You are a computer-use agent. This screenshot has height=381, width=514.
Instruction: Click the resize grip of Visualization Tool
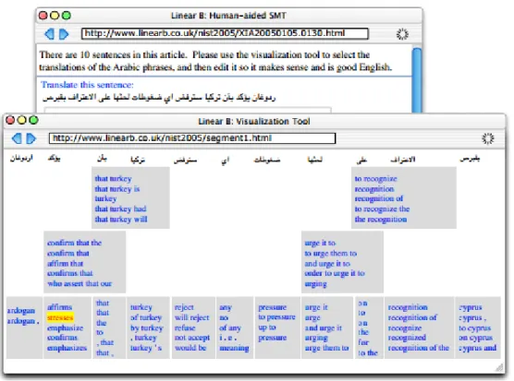[x=500, y=367]
